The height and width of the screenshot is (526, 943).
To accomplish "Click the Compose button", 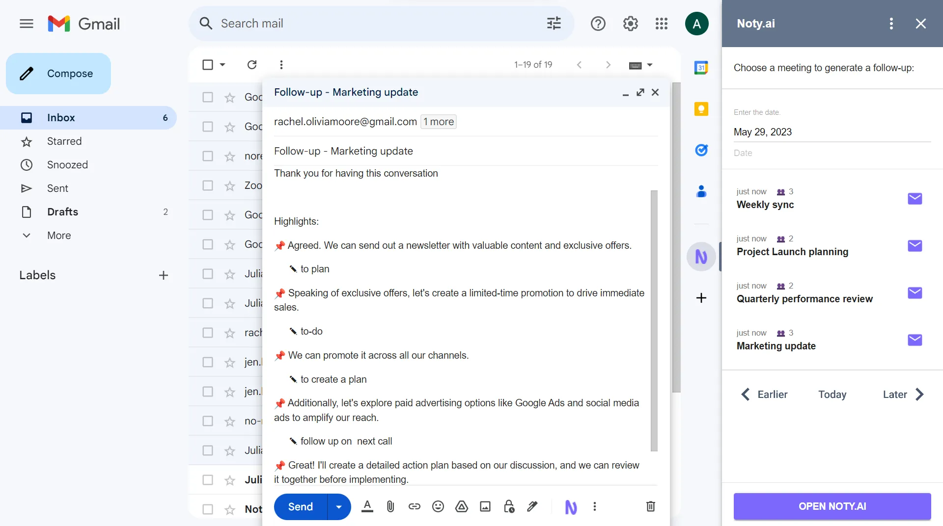I will pyautogui.click(x=58, y=74).
